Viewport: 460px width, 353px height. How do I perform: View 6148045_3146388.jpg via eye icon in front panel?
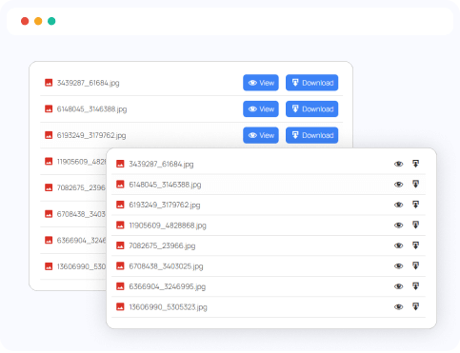(398, 185)
